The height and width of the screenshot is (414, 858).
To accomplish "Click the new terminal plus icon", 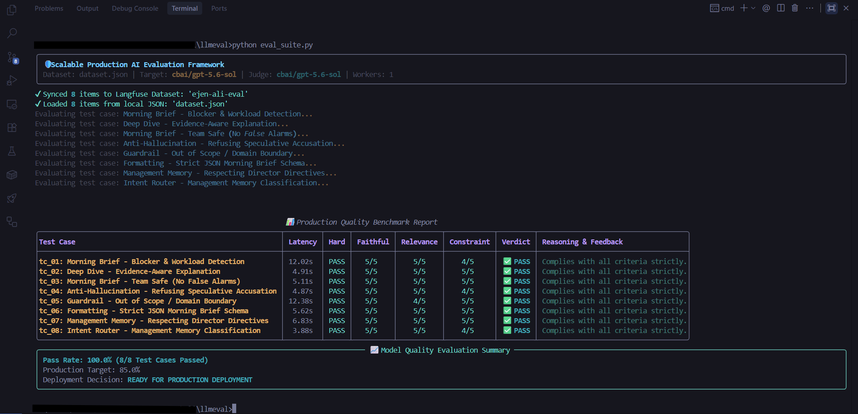I will (743, 8).
